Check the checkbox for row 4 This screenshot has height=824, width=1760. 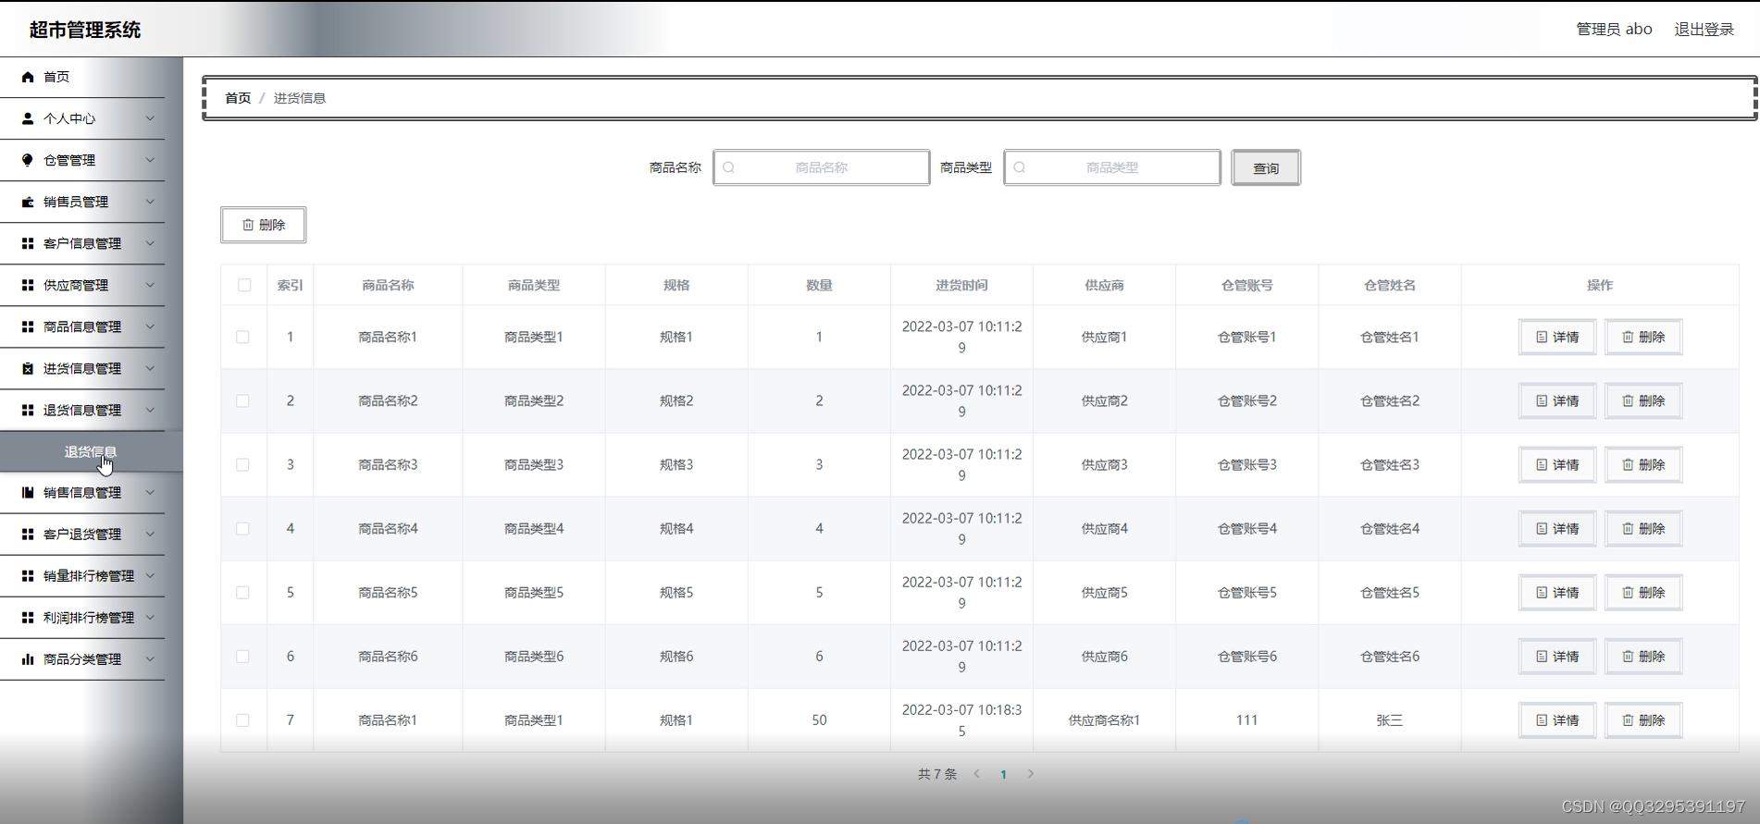[x=242, y=528]
